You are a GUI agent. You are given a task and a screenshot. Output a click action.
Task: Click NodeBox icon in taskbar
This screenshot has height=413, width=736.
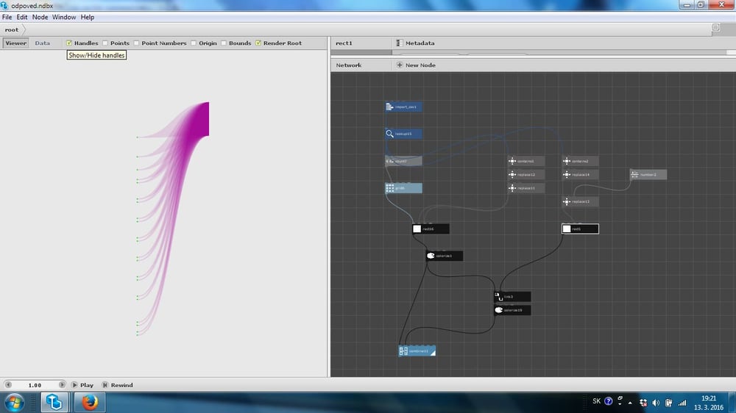coord(54,402)
